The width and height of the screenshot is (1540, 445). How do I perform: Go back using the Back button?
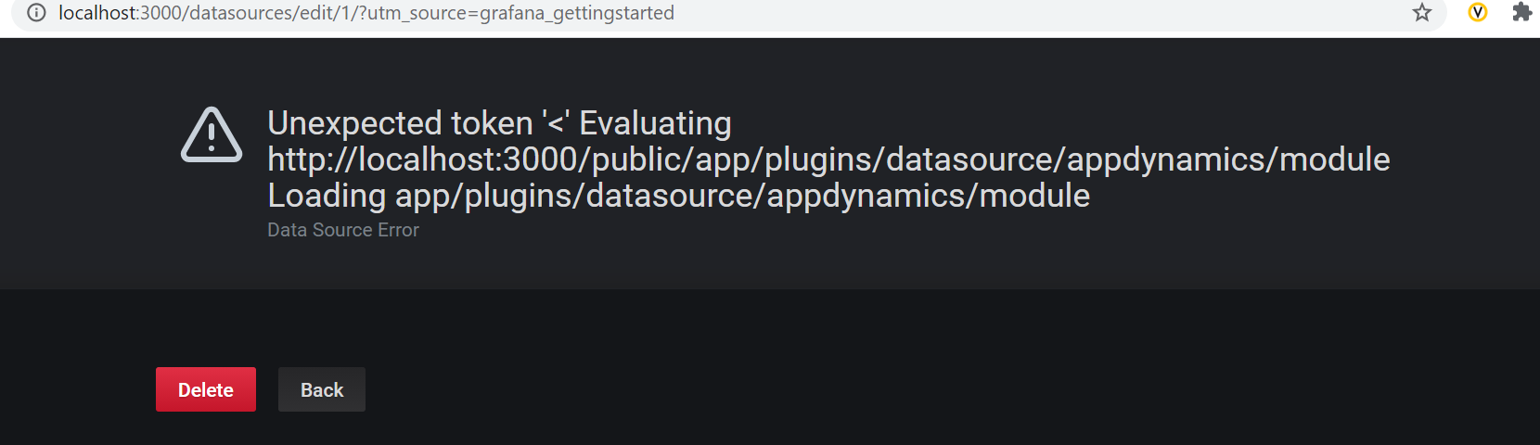tap(321, 389)
